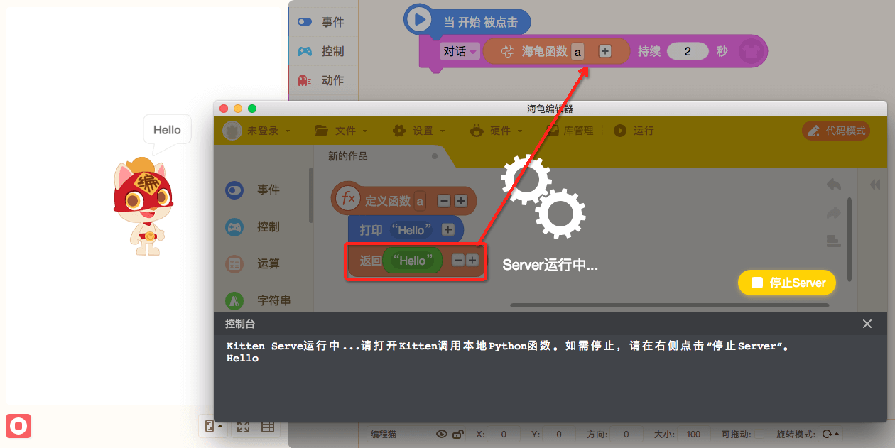Image resolution: width=895 pixels, height=448 pixels.
Task: Open the 旋转模式 dropdown
Action: 830,434
